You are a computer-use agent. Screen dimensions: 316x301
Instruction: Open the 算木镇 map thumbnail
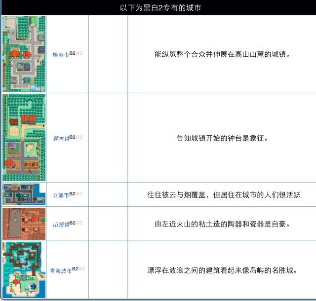[24, 137]
